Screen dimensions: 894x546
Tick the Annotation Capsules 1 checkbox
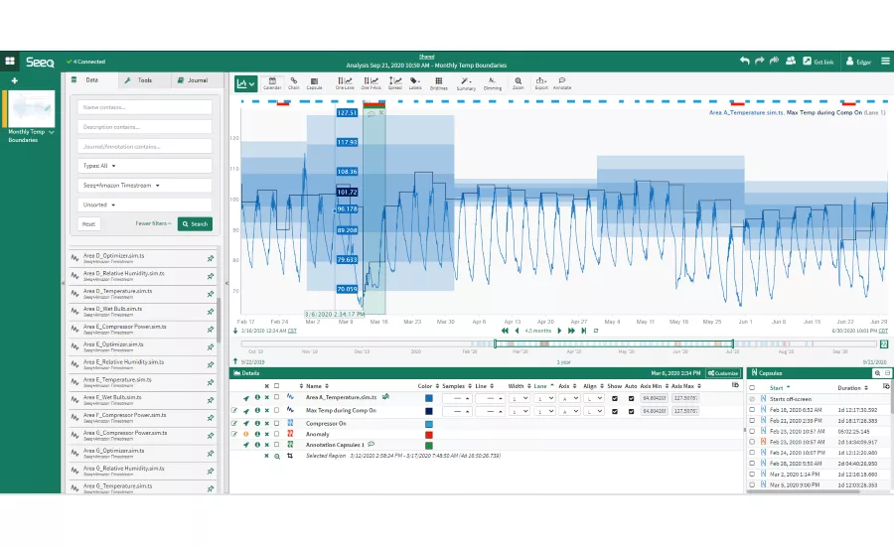click(x=276, y=445)
